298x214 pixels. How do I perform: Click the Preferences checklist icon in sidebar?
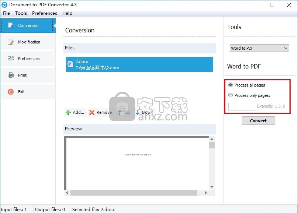coord(11,59)
